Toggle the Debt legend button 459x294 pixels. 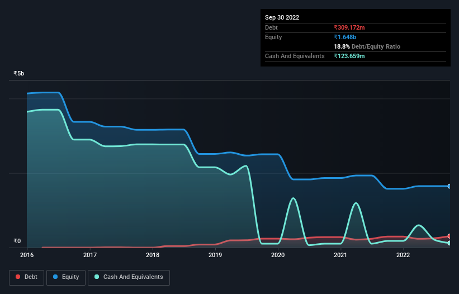click(27, 277)
